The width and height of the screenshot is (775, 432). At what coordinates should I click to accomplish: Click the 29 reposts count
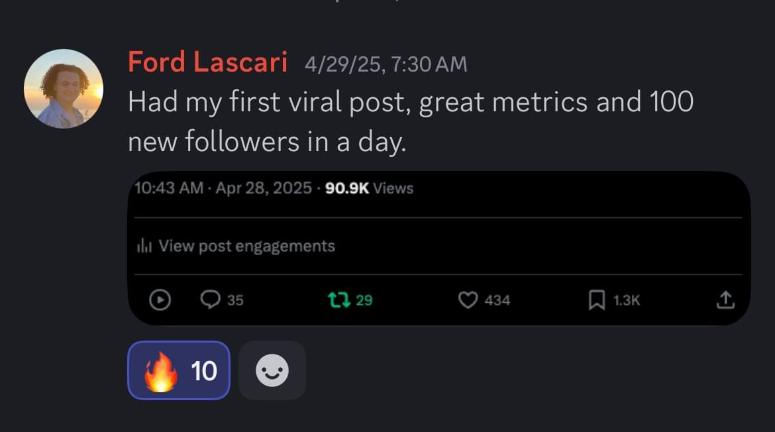(x=364, y=300)
